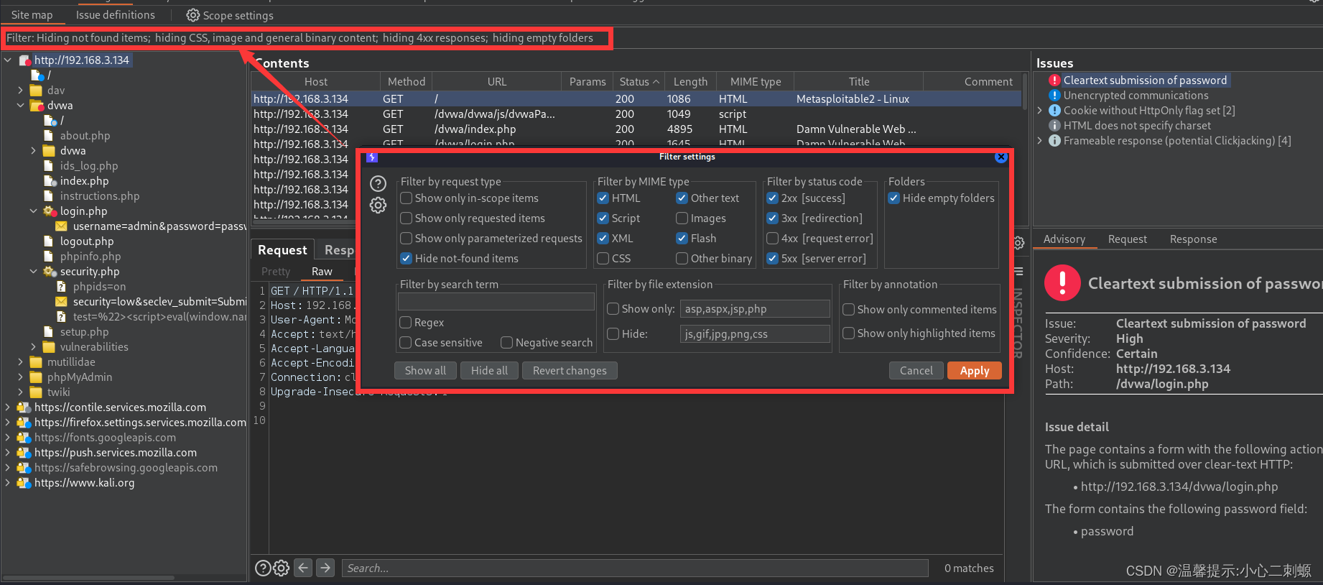Open the Issue definitions tab
The image size is (1323, 585).
115,15
